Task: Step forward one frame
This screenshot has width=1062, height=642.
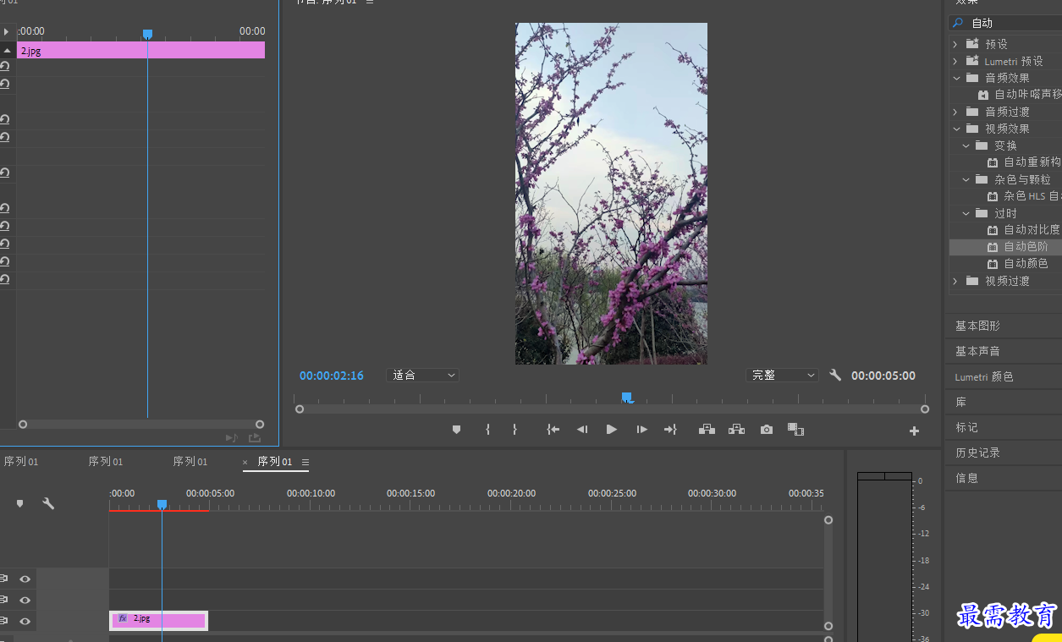Action: [x=641, y=430]
